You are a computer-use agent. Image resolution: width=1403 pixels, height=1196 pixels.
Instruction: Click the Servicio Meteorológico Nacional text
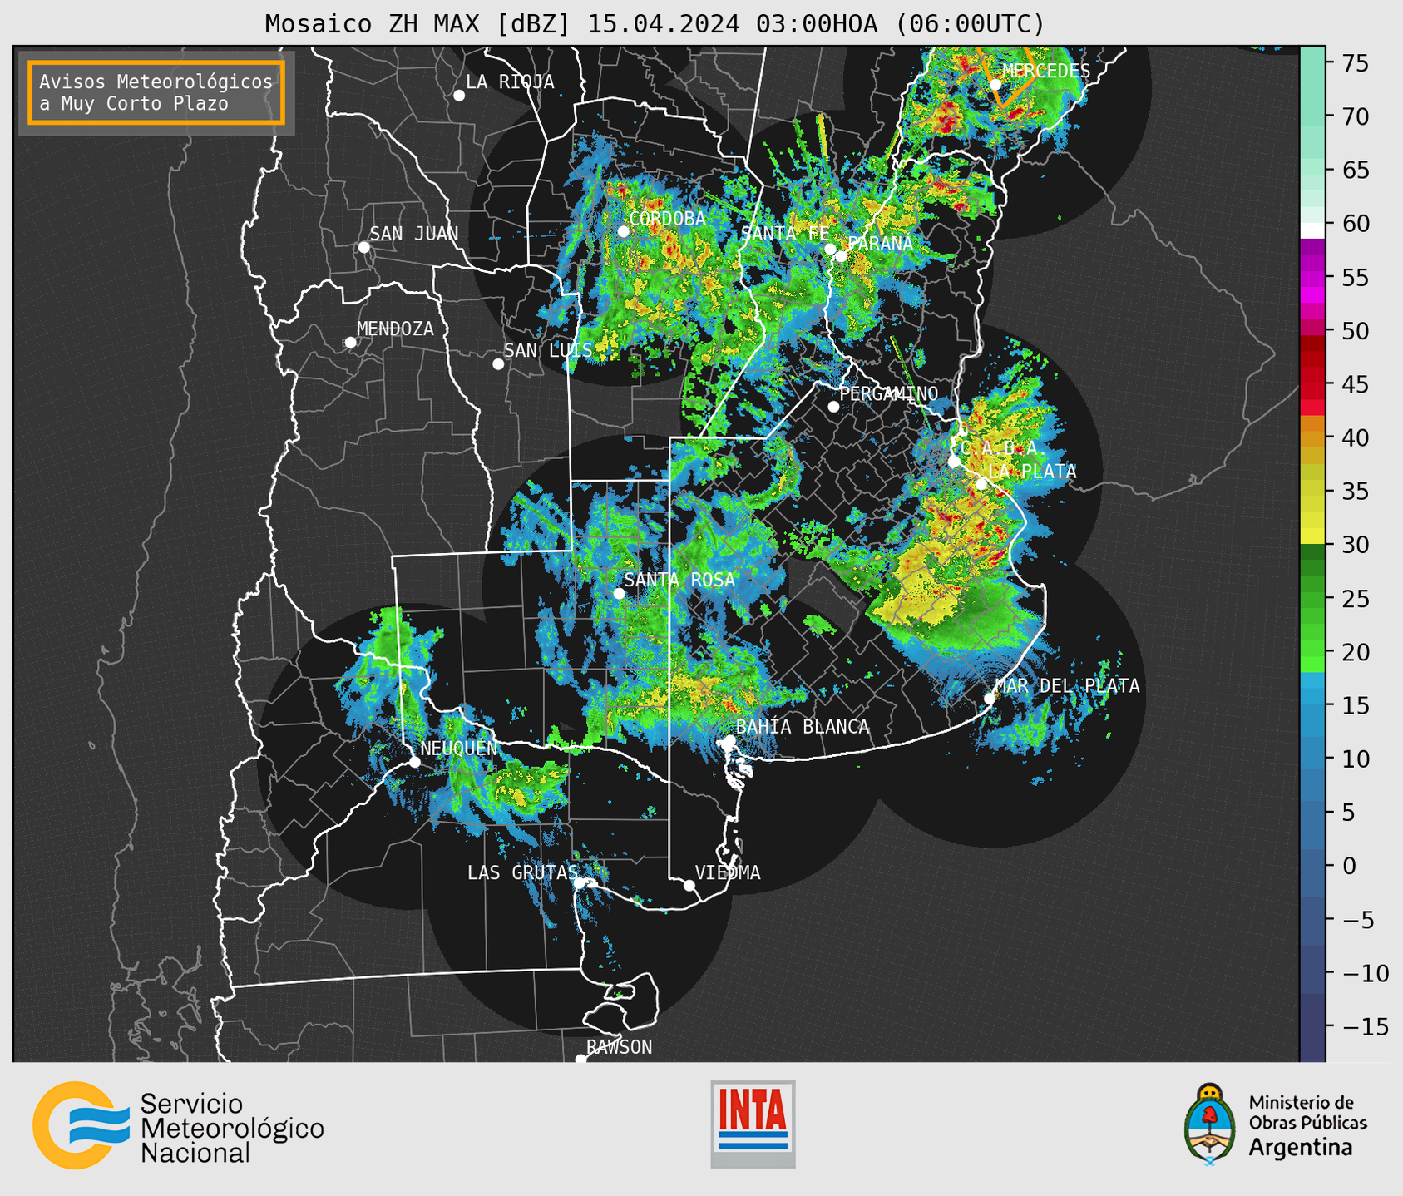[232, 1129]
